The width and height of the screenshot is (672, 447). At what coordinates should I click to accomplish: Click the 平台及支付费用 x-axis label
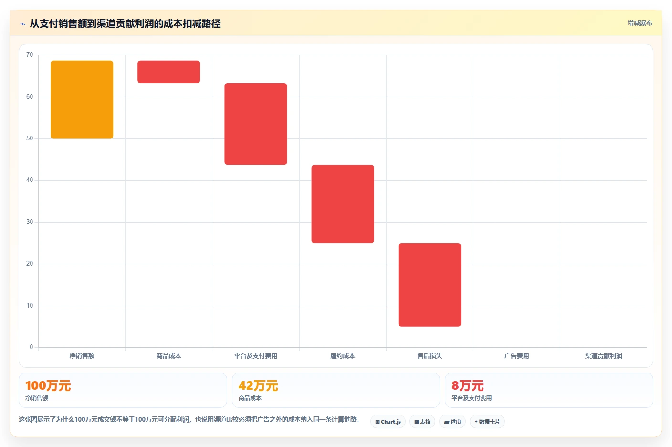[x=256, y=356]
